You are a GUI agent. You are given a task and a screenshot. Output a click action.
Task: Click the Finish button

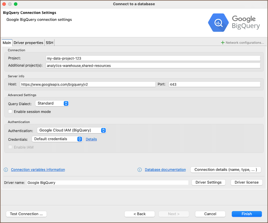pos(247,214)
